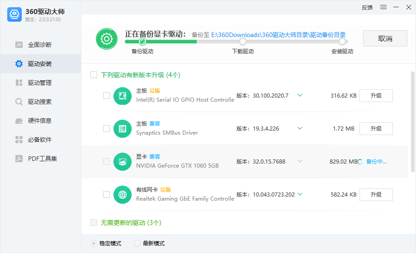This screenshot has height=253, width=416.
Task: Click the 安装驱动 progress step marker
Action: [x=342, y=42]
